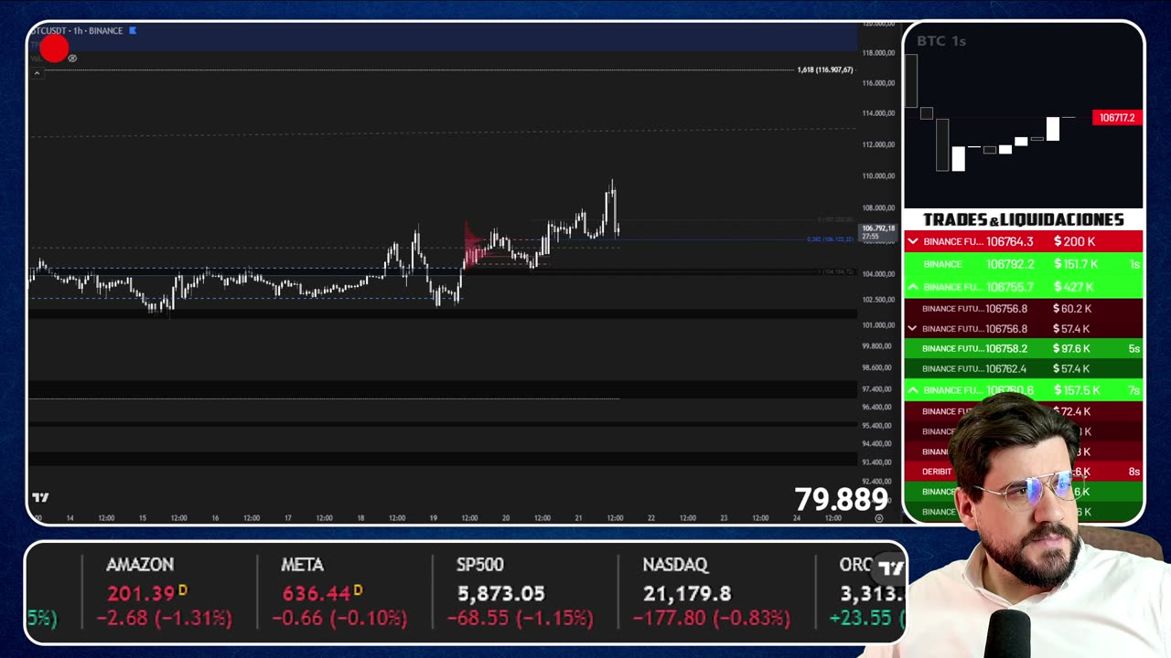This screenshot has width=1171, height=658.
Task: Open the chart settings gear by the time axis
Action: pyautogui.click(x=879, y=518)
